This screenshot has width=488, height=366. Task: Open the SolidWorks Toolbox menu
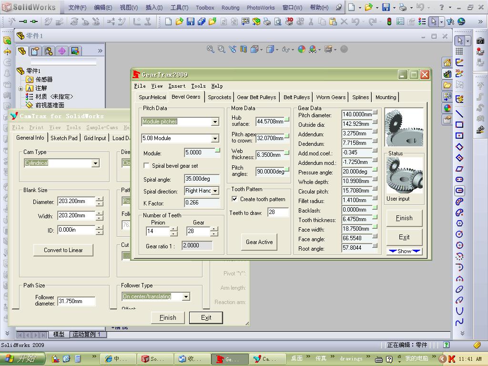(x=205, y=8)
